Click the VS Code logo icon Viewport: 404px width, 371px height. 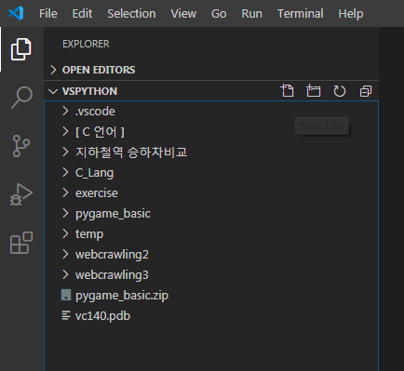pyautogui.click(x=16, y=13)
